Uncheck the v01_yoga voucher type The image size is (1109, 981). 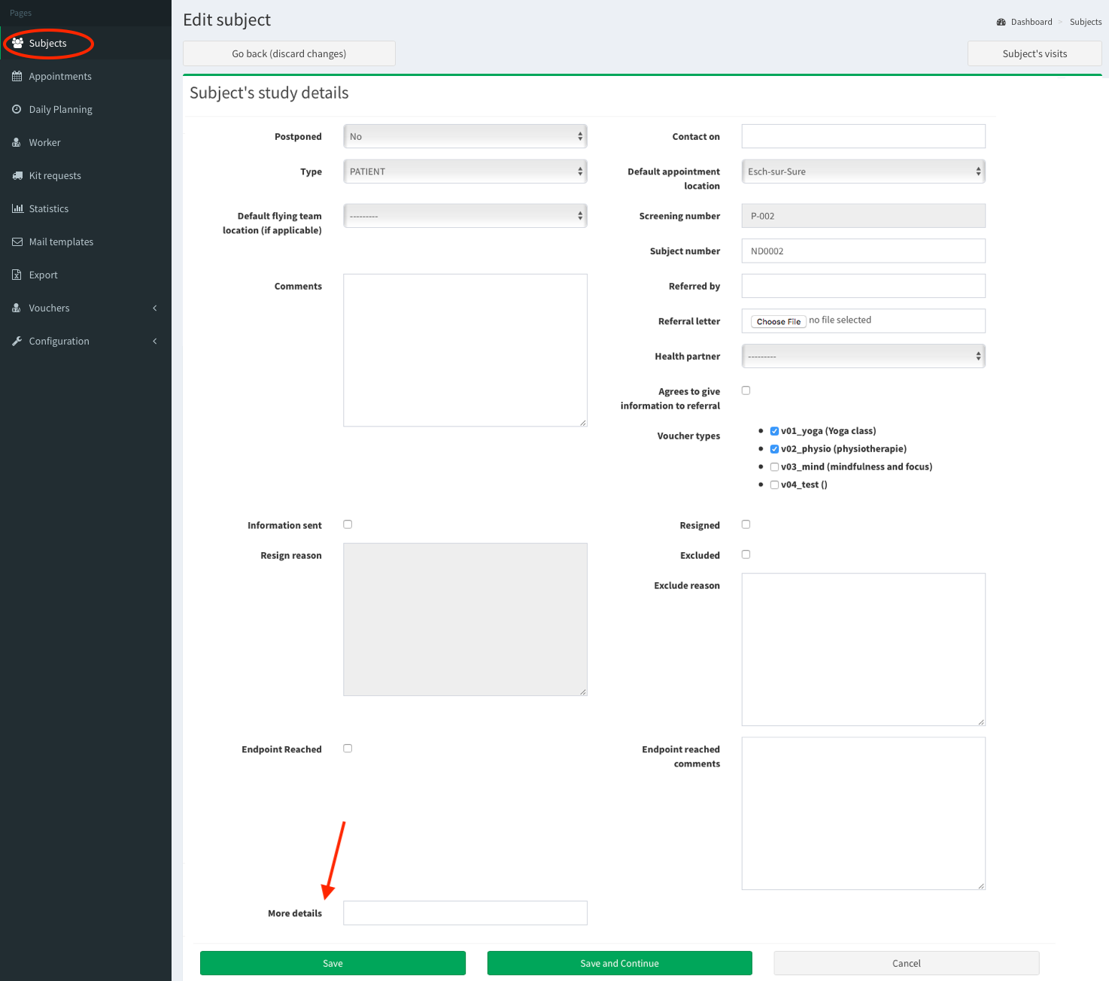774,431
